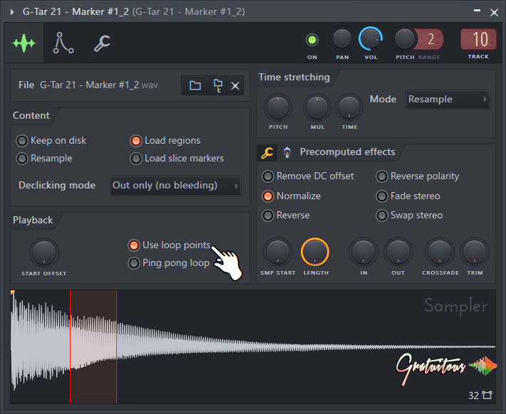The width and height of the screenshot is (506, 414).
Task: Click the orange start marker at waveform's top-left
Action: coord(13,293)
